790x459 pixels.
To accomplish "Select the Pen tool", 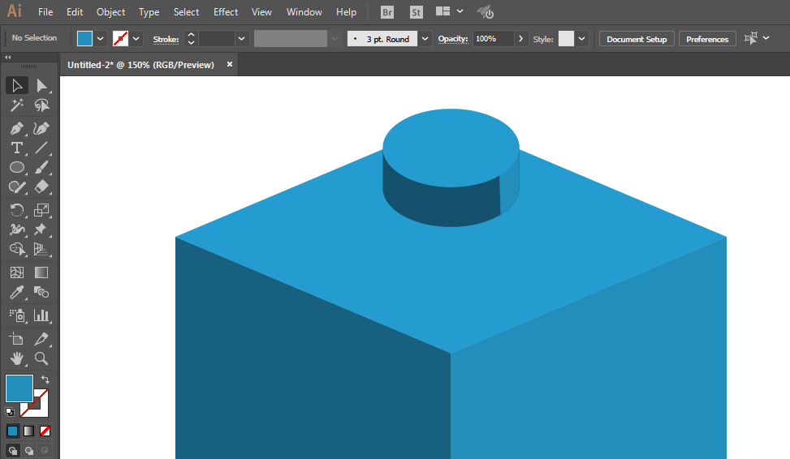I will pos(16,128).
